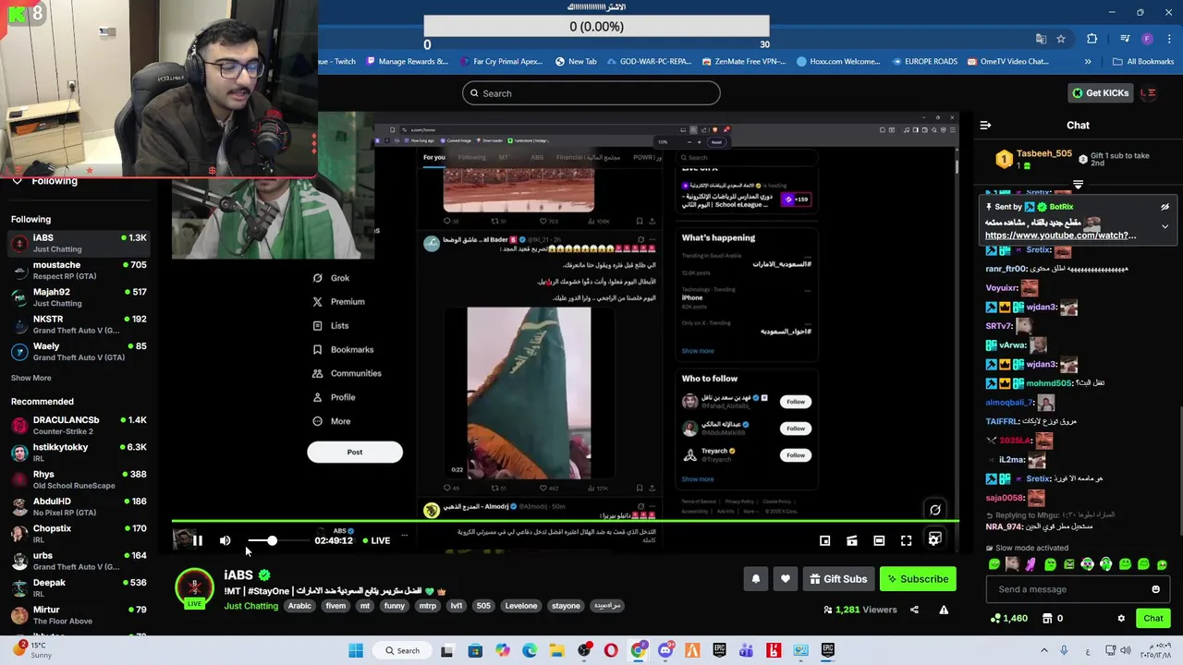Open emoji picker in message box

1155,589
